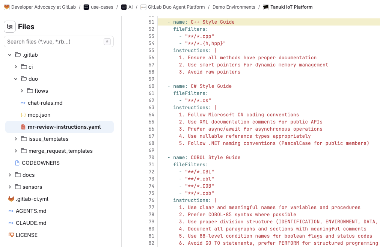Open CLAUDE.md from the file tree

pyautogui.click(x=31, y=223)
